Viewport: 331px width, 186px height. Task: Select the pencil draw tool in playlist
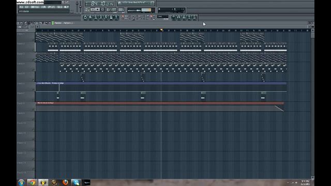coord(25,23)
